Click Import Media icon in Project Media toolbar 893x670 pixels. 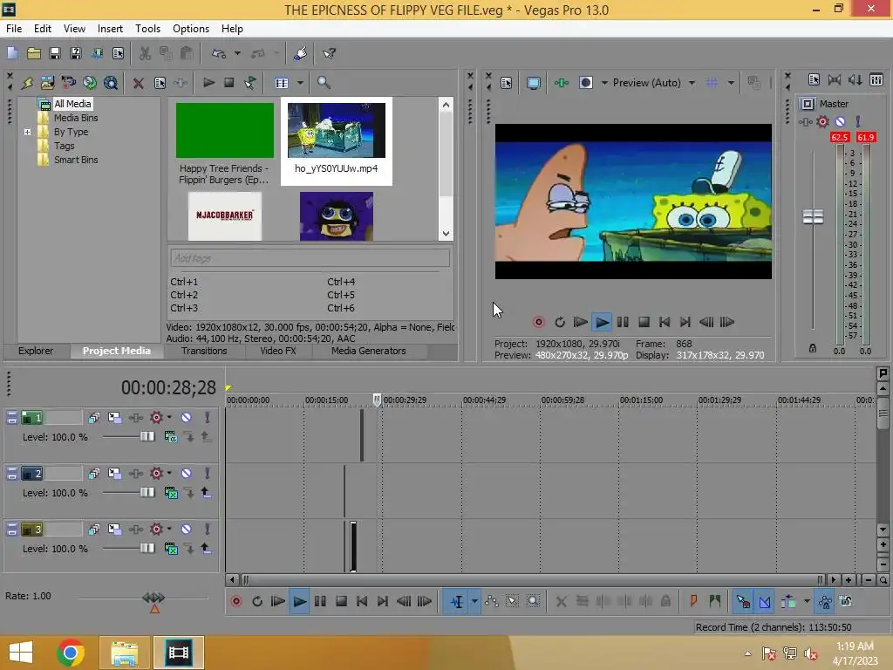47,83
